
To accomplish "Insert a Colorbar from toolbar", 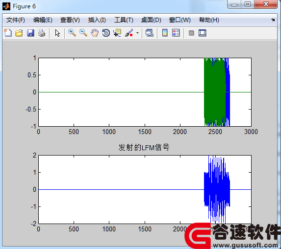I will pyautogui.click(x=165, y=33).
